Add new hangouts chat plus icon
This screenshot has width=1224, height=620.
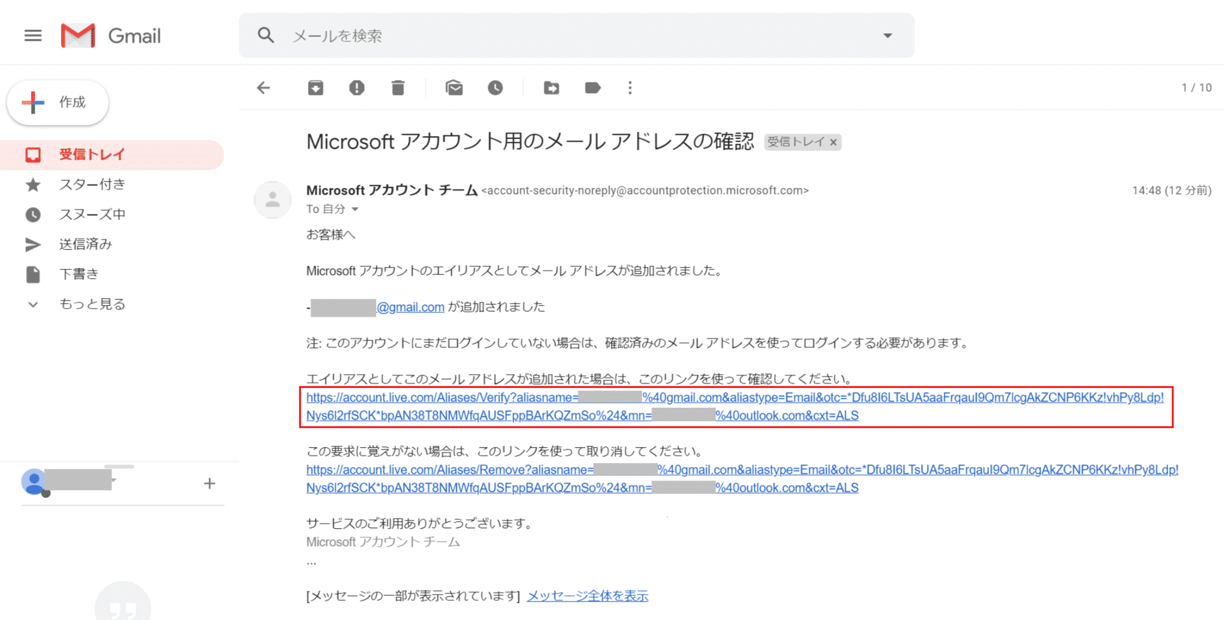(210, 484)
